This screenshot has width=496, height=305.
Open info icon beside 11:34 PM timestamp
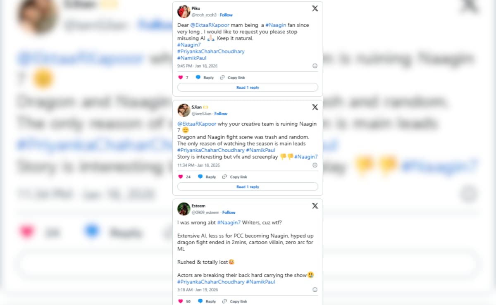(x=315, y=165)
